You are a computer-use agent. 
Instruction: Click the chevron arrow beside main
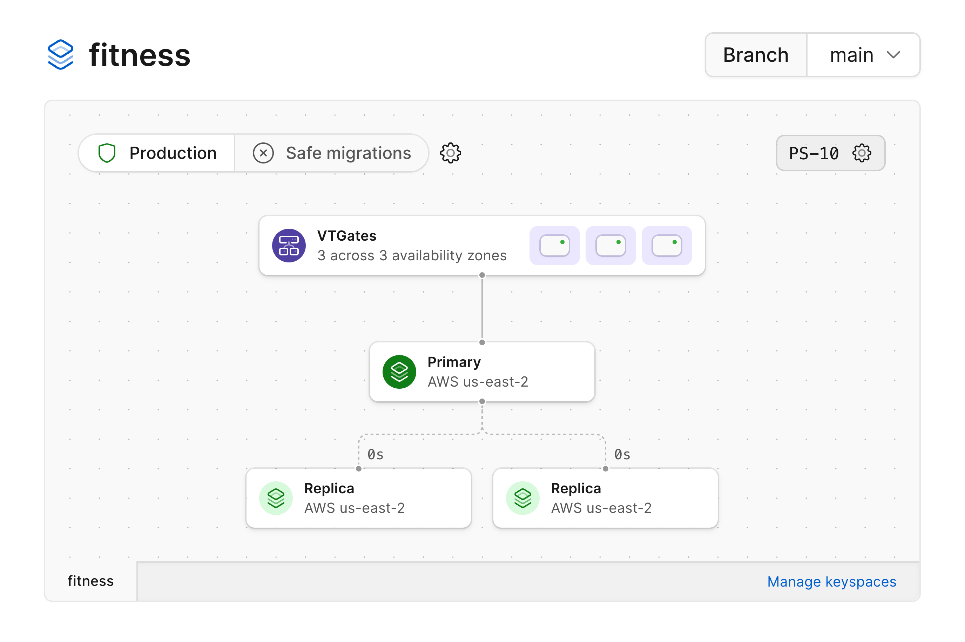pos(893,55)
